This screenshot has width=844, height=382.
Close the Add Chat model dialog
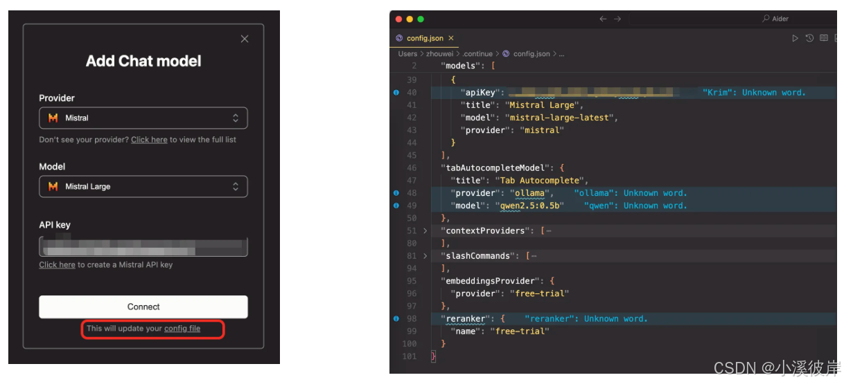tap(245, 39)
